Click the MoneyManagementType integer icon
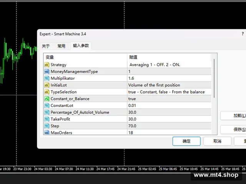The width and height of the screenshot is (246, 184). pos(47,72)
